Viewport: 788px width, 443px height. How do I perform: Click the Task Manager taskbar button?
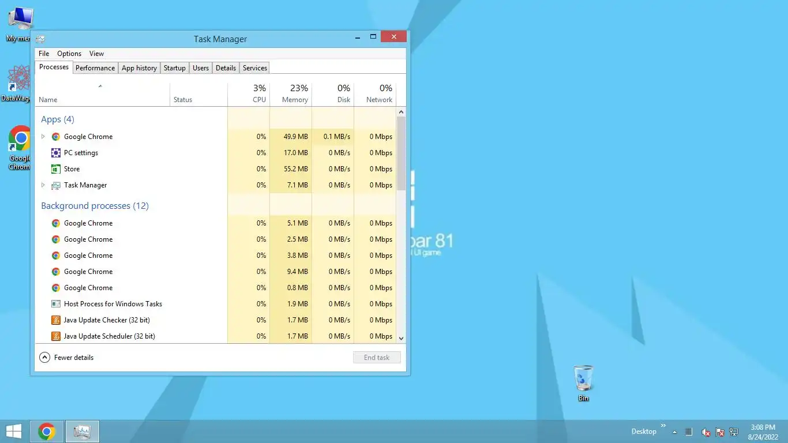point(82,431)
